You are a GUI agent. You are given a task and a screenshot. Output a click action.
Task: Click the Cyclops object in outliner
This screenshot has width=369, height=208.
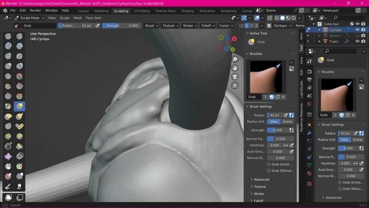pyautogui.click(x=335, y=29)
